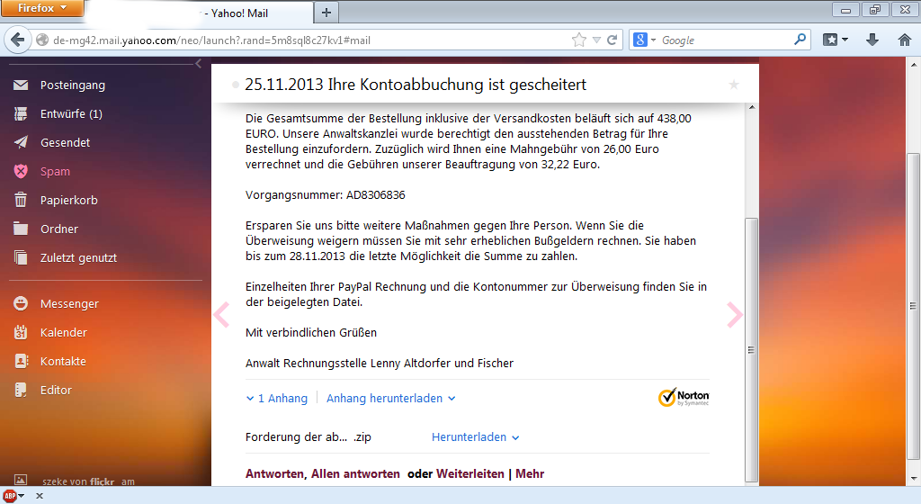The height and width of the screenshot is (504, 921).
Task: Star this email message
Action: pyautogui.click(x=734, y=85)
